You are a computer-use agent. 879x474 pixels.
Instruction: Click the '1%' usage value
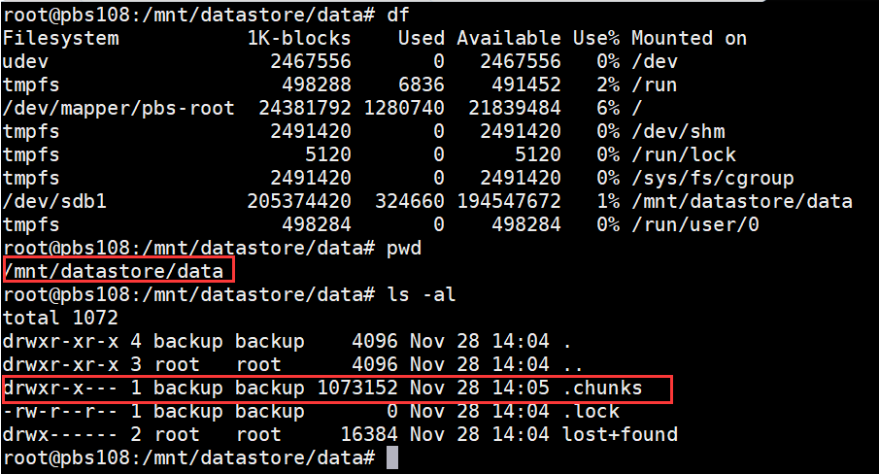[608, 201]
